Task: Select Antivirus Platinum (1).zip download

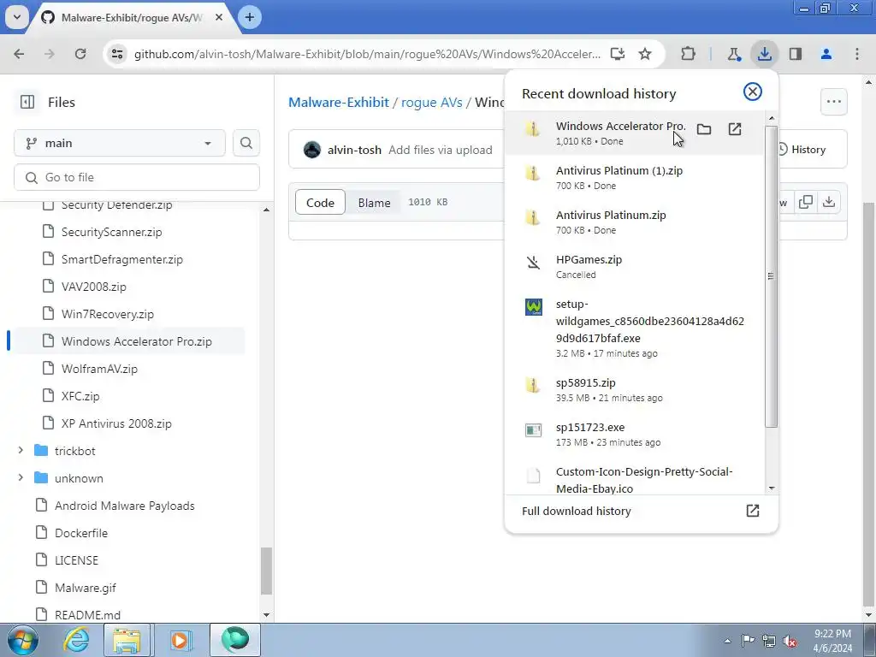Action: 634,177
